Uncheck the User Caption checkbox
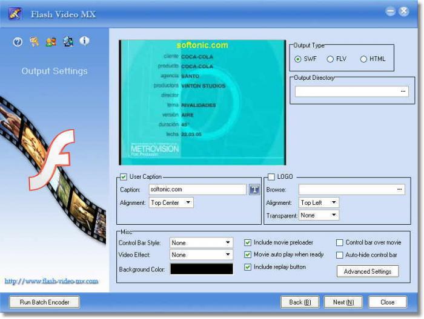Image resolution: width=424 pixels, height=319 pixels. coord(124,177)
